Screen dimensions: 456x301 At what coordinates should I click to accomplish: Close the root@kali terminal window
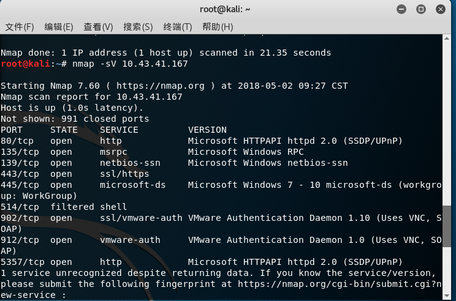[x=441, y=9]
